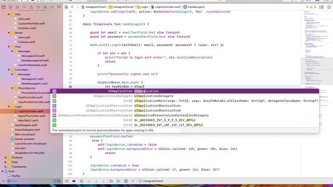Viewport: 333px width, 187px height.
Task: Collapse the Model group
Action: tap(9, 33)
